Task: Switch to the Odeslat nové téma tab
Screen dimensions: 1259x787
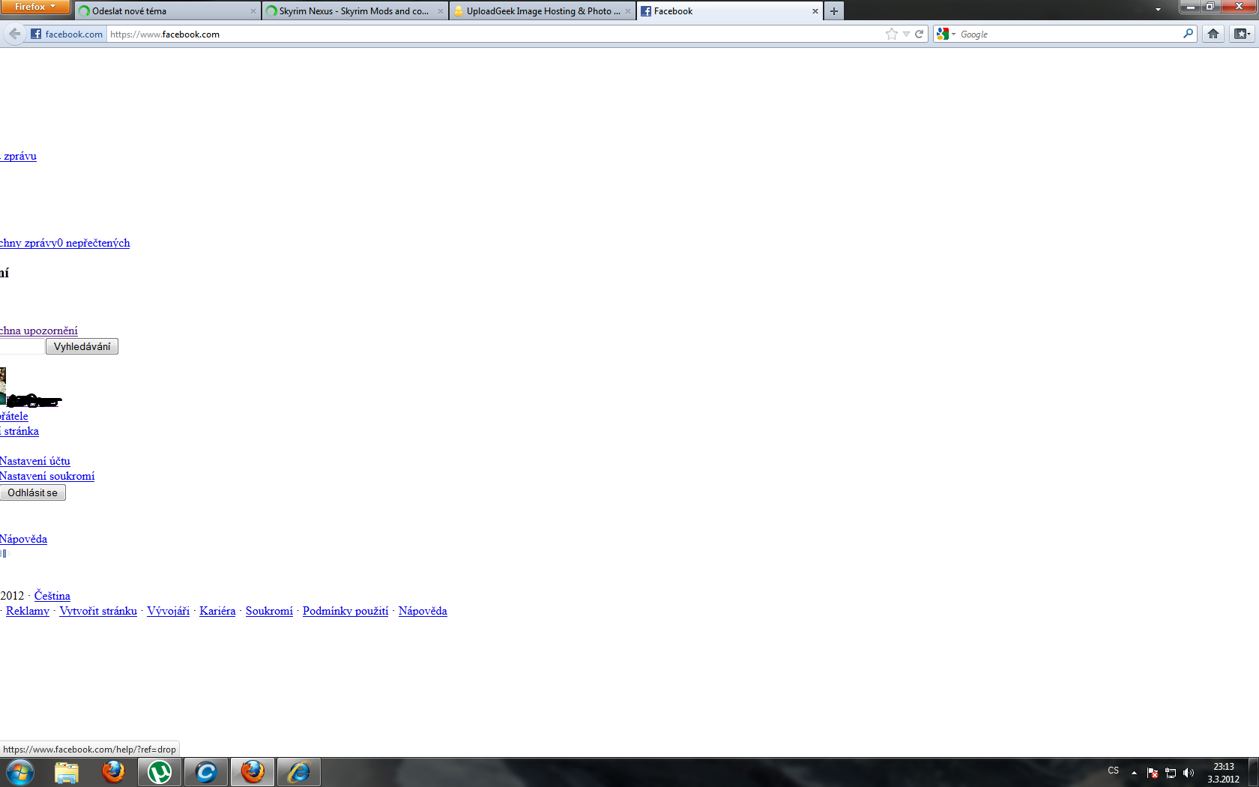Action: coord(167,11)
